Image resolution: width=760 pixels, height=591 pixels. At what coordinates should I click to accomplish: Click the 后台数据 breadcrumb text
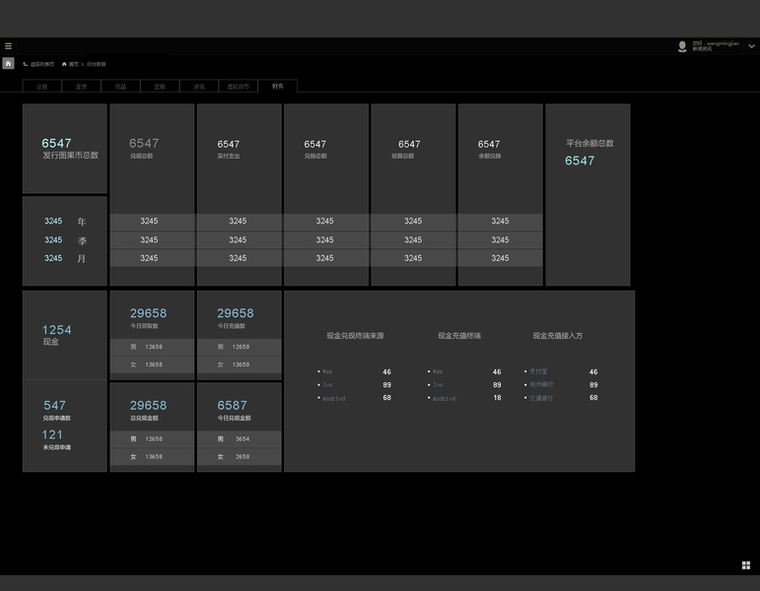click(97, 64)
